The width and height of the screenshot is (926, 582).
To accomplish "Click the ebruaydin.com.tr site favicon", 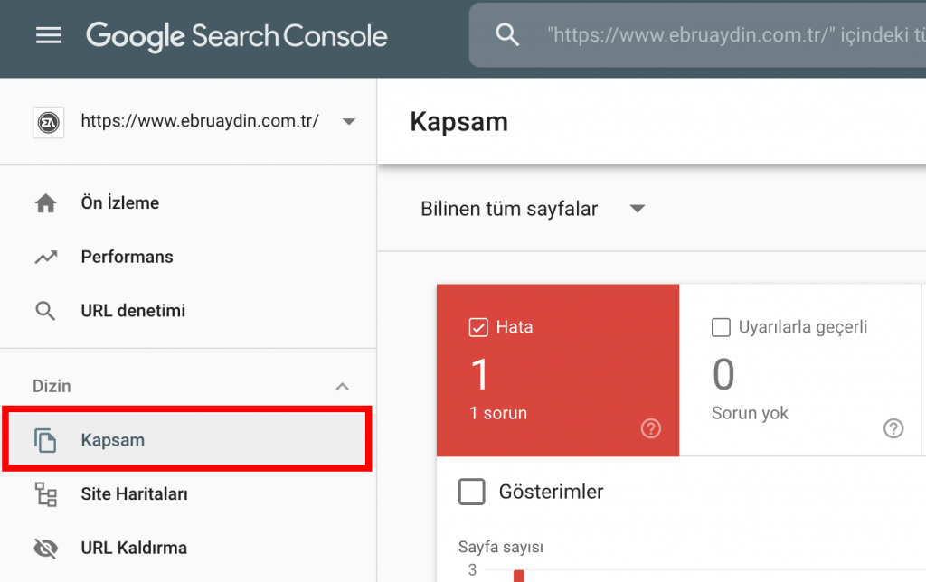I will [47, 122].
